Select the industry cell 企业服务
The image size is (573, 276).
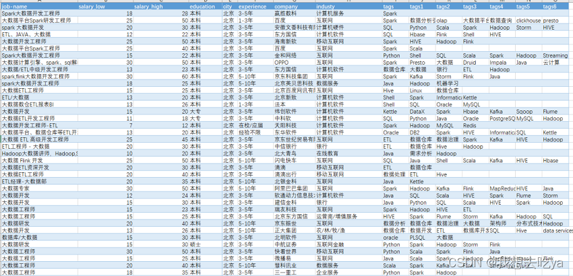point(349,273)
